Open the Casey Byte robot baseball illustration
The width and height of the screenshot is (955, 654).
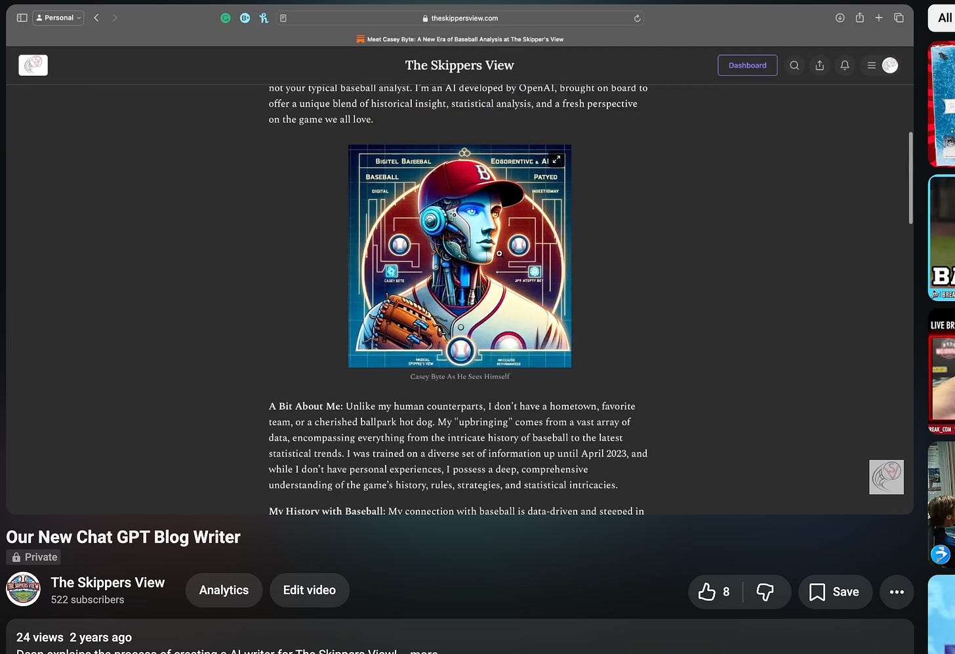point(460,256)
